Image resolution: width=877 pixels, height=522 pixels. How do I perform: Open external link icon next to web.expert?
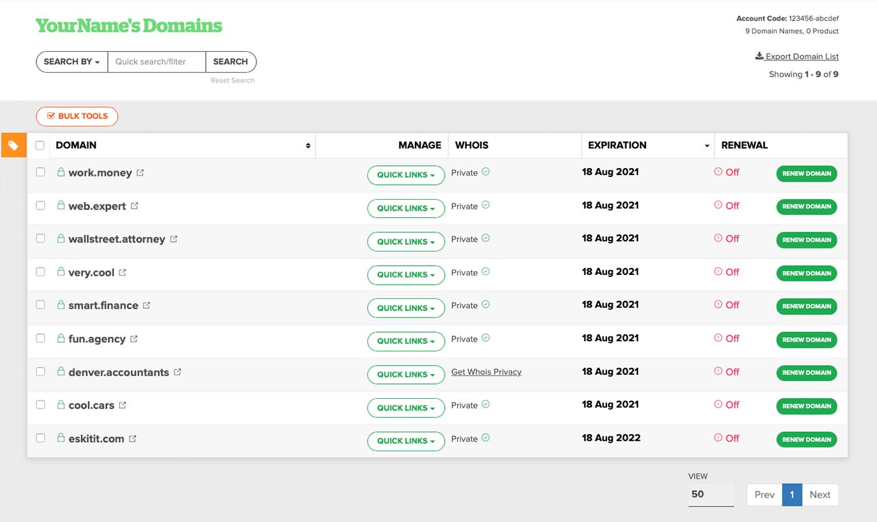pyautogui.click(x=134, y=206)
